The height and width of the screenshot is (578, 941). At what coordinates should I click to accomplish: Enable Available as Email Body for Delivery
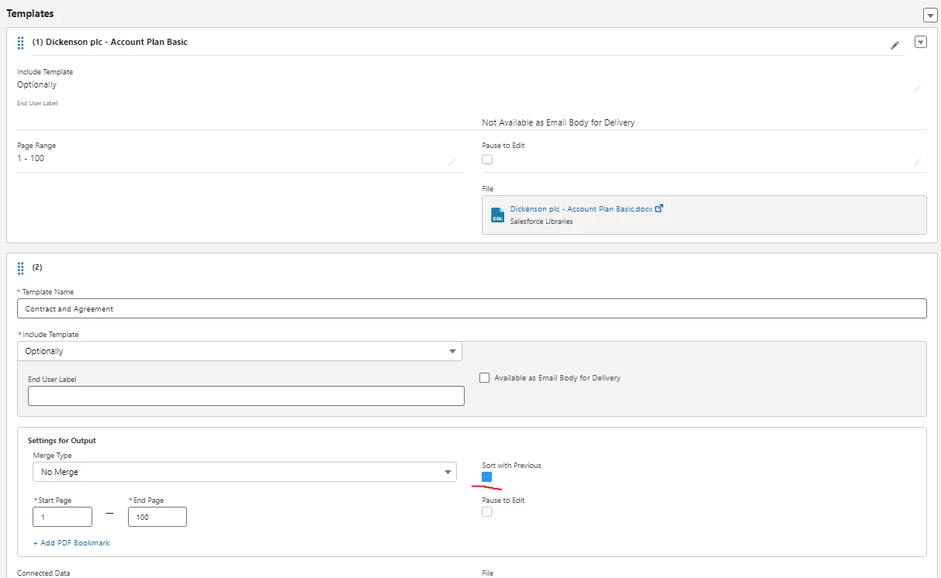tap(484, 377)
